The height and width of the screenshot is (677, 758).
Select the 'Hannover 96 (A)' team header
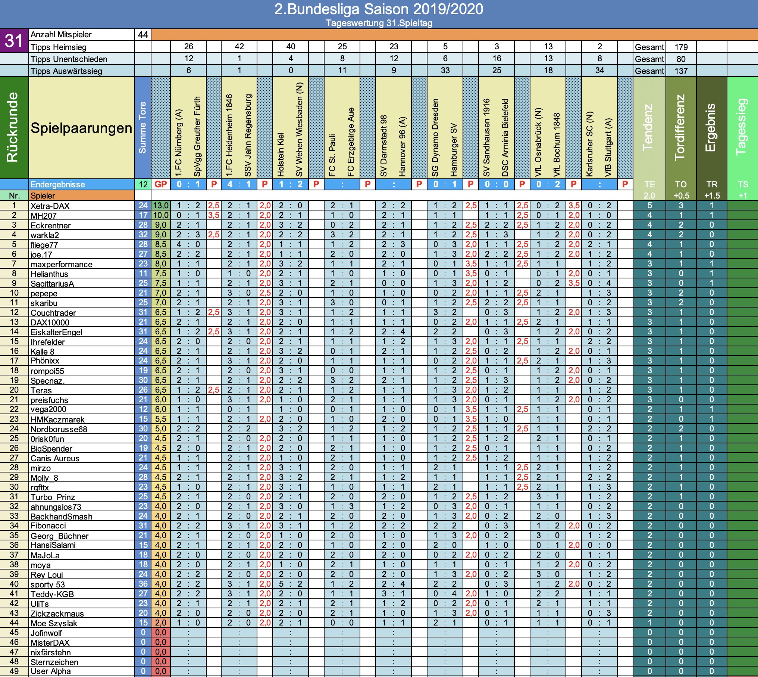403,146
